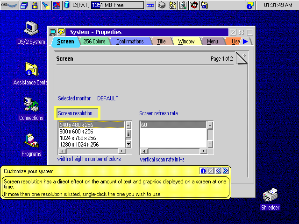Go to previous help tip with double-left arrows

coord(218,171)
